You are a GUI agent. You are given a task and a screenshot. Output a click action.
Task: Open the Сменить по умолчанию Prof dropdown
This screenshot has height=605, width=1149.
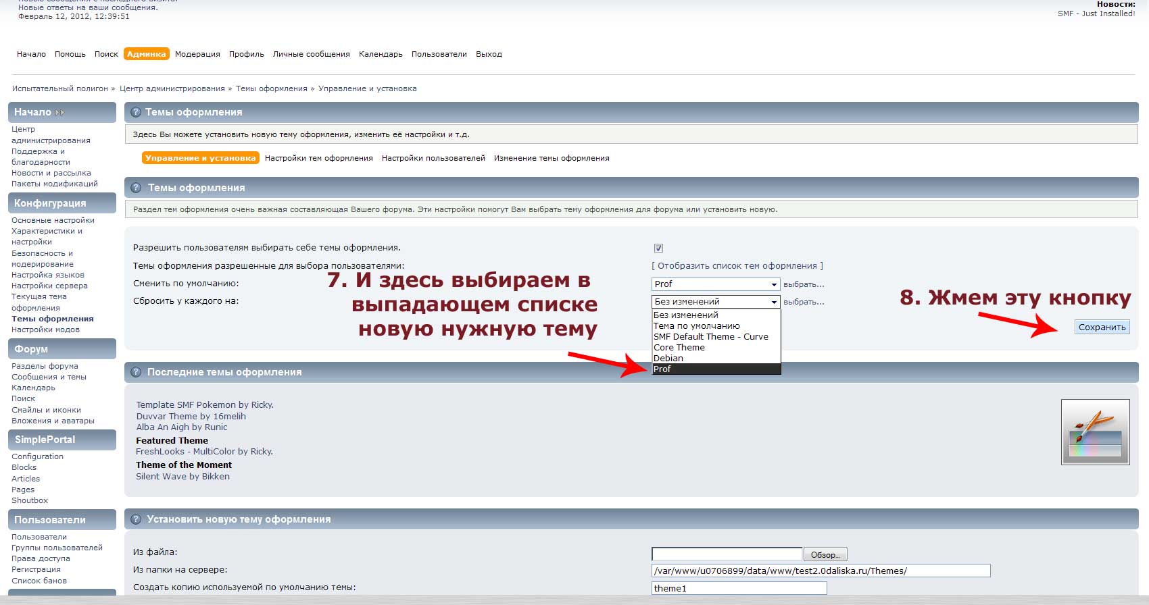[x=716, y=284]
